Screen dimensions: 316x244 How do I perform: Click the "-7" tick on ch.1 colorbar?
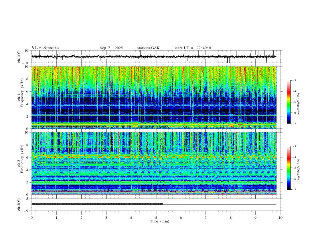(294, 124)
